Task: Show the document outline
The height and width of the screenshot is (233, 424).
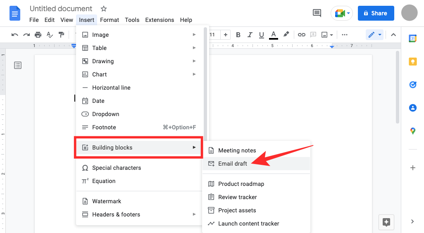Action: click(x=18, y=65)
